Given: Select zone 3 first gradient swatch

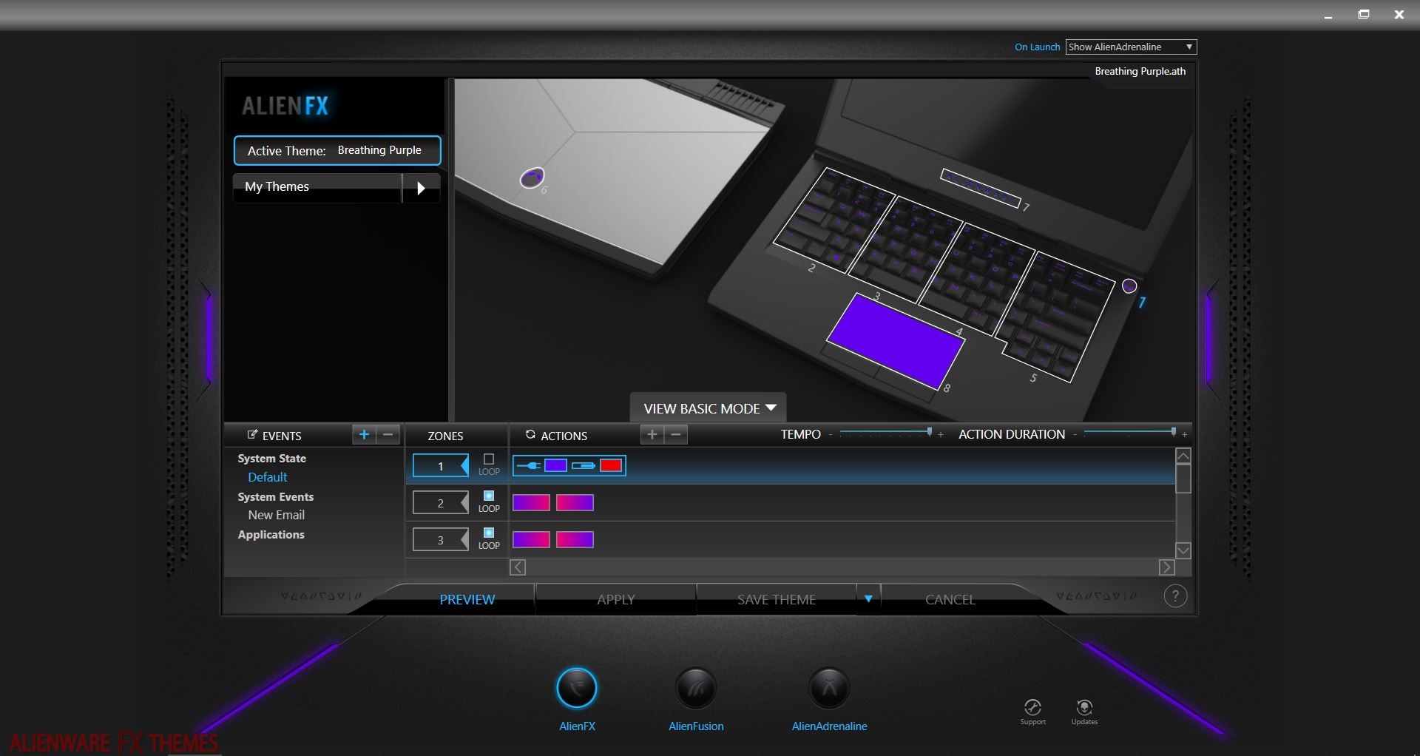Looking at the screenshot, I should click(531, 540).
